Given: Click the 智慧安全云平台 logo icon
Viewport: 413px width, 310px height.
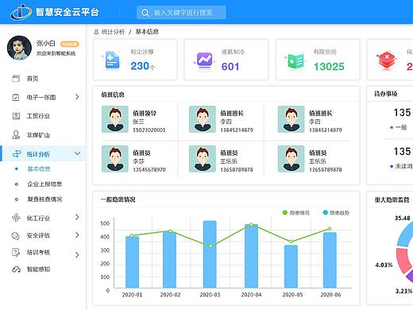Looking at the screenshot, I should (x=21, y=13).
